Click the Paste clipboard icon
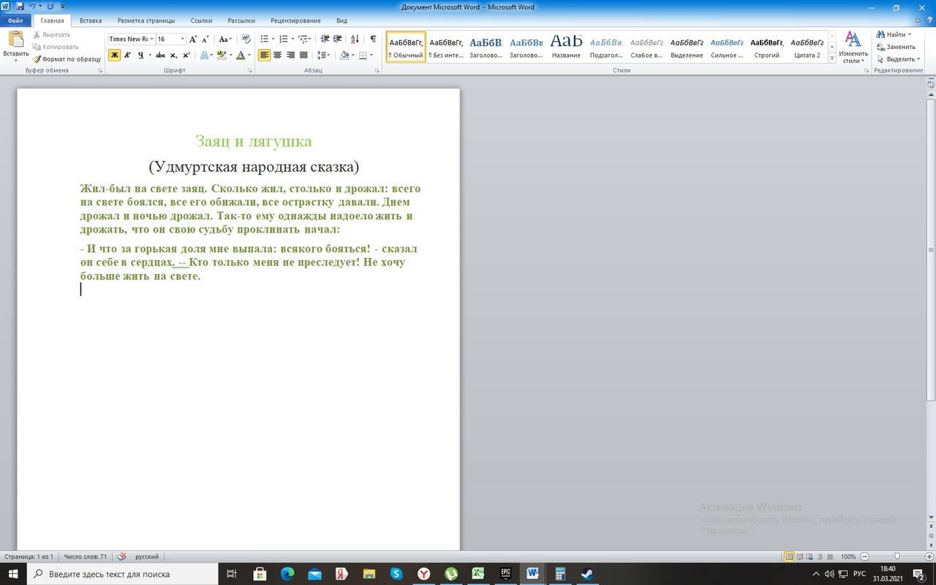The width and height of the screenshot is (936, 585). point(15,40)
